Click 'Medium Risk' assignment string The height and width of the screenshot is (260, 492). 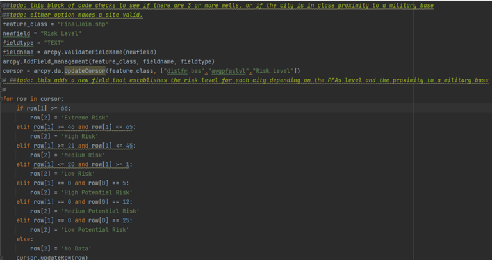click(84, 155)
